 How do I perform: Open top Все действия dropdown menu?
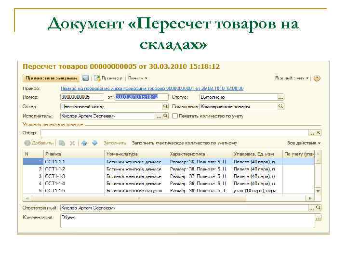292,78
